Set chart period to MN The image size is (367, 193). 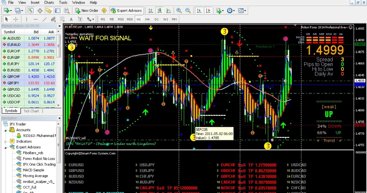174,19
